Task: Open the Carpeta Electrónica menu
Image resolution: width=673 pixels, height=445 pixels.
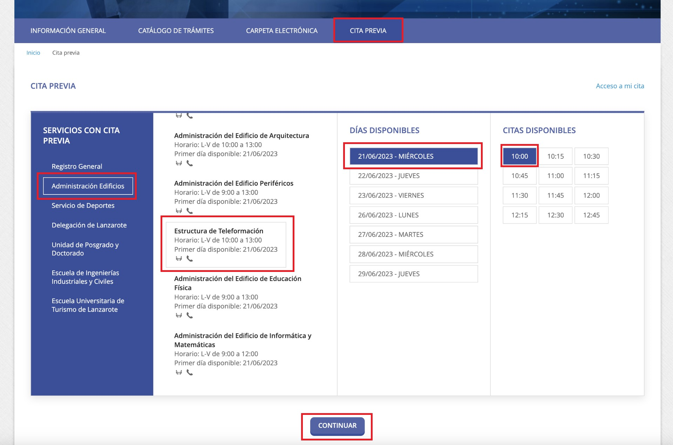Action: click(x=282, y=30)
